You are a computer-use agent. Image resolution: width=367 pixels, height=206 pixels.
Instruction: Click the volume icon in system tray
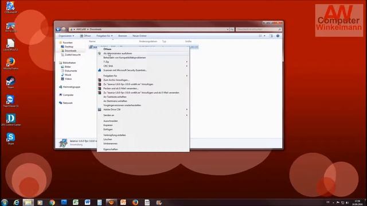pos(348,203)
